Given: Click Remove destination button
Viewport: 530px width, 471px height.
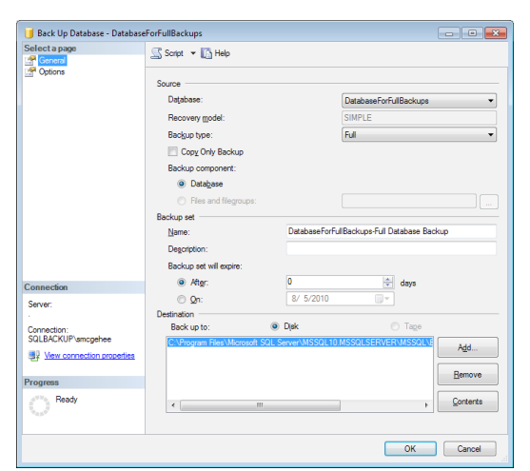Looking at the screenshot, I should (x=467, y=374).
